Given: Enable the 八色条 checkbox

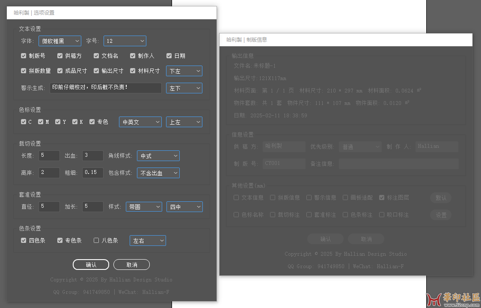Looking at the screenshot, I should pos(96,240).
